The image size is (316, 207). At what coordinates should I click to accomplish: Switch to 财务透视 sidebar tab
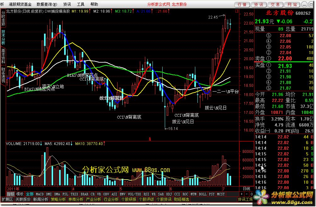click(3, 75)
